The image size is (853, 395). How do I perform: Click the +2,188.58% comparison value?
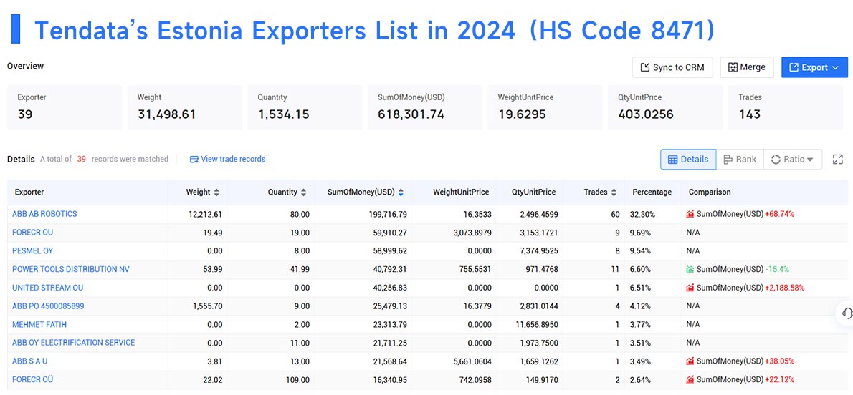(x=784, y=288)
